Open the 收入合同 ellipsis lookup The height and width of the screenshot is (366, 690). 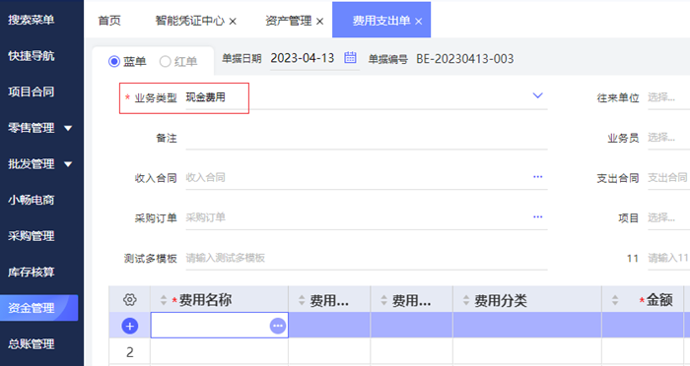(x=538, y=177)
